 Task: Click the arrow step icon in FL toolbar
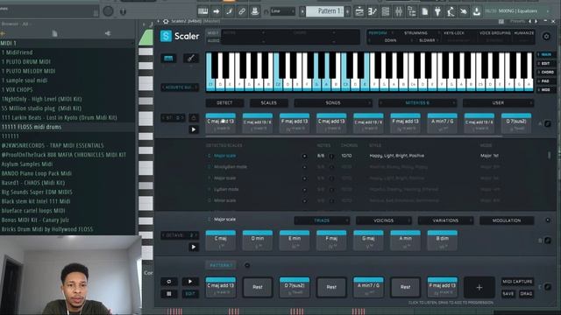pos(217,11)
